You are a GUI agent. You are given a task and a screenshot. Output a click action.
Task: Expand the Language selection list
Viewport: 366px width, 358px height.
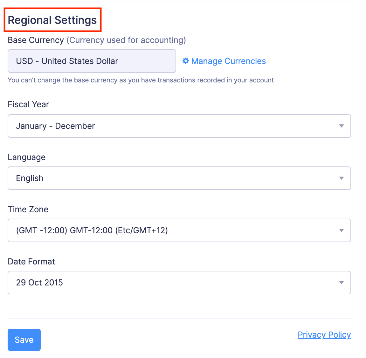tap(179, 178)
